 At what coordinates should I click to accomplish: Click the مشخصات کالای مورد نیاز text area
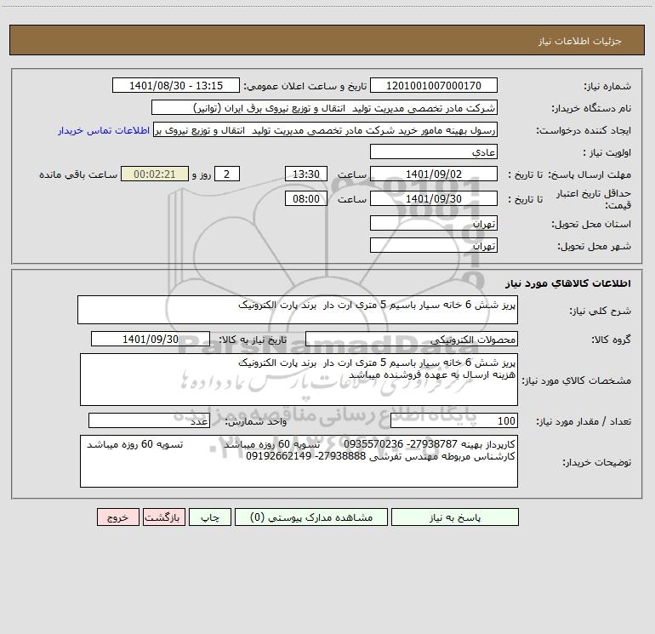point(299,380)
